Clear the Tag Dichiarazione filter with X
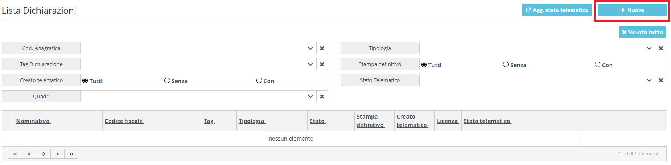This screenshot has height=165, width=671. (322, 64)
